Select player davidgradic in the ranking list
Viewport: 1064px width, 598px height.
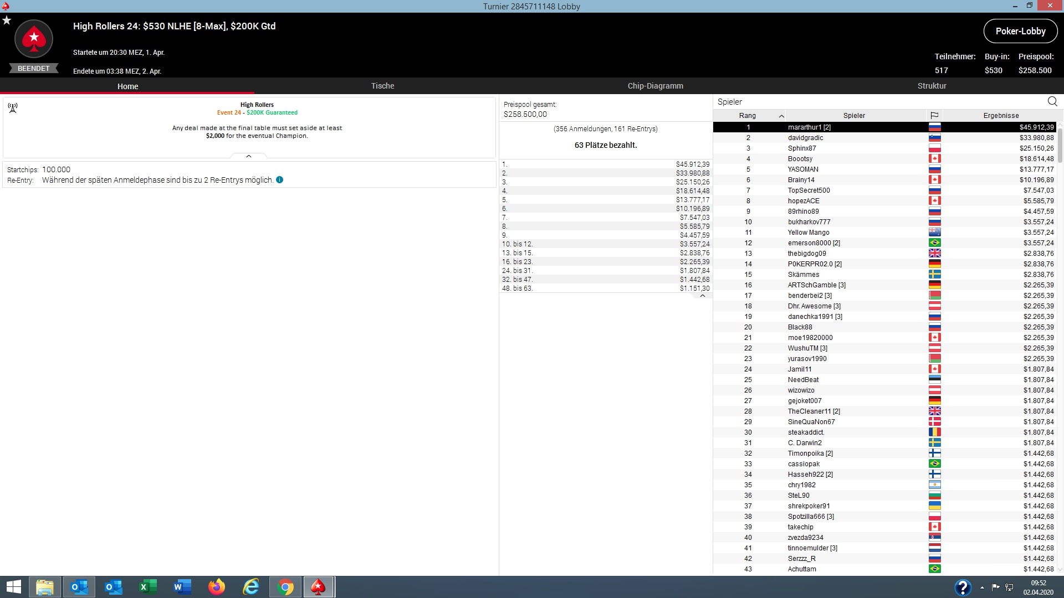tap(805, 138)
